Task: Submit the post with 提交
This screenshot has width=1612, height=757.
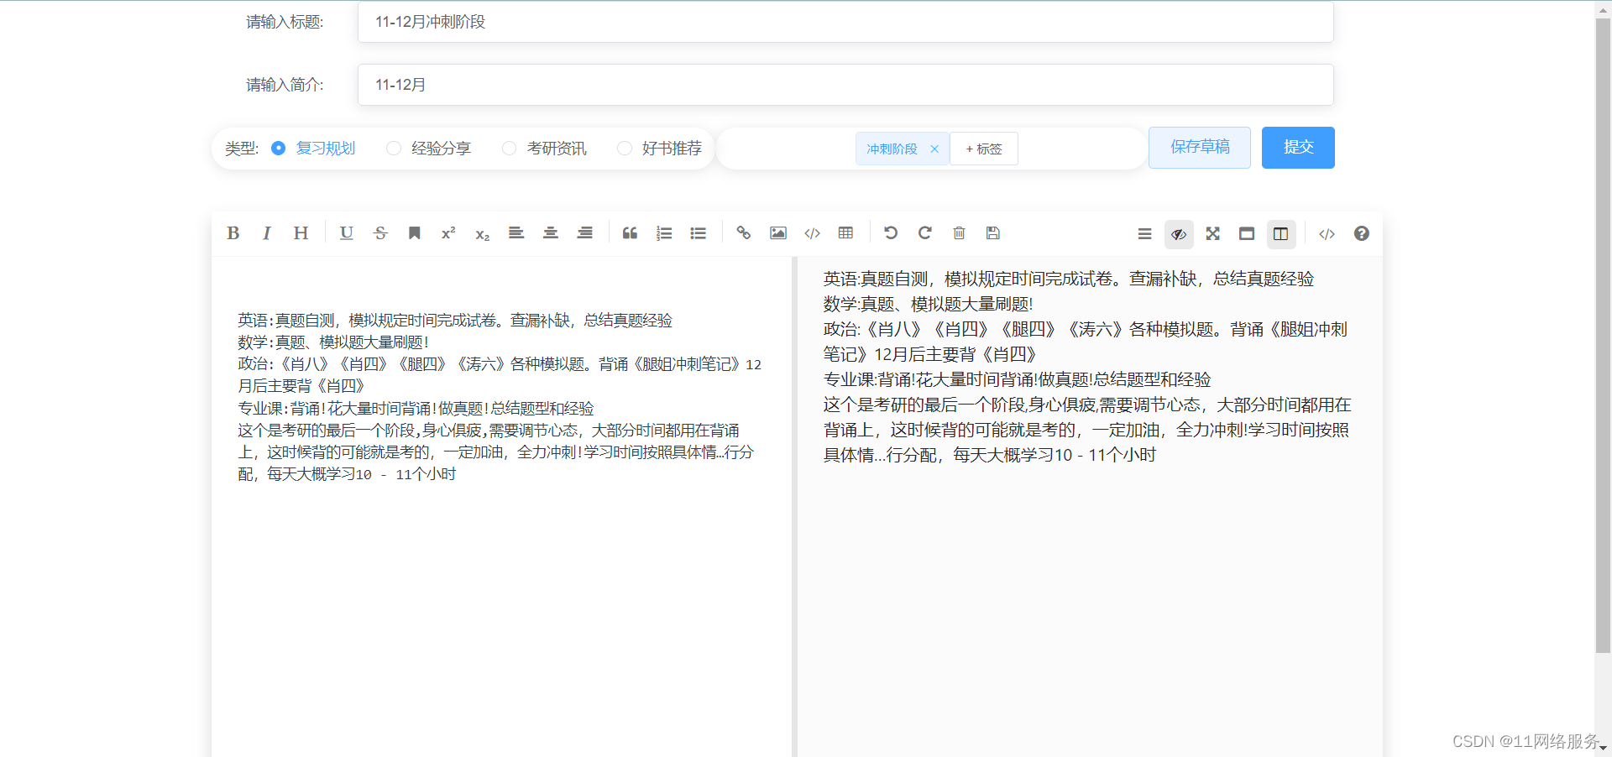Action: click(1297, 148)
